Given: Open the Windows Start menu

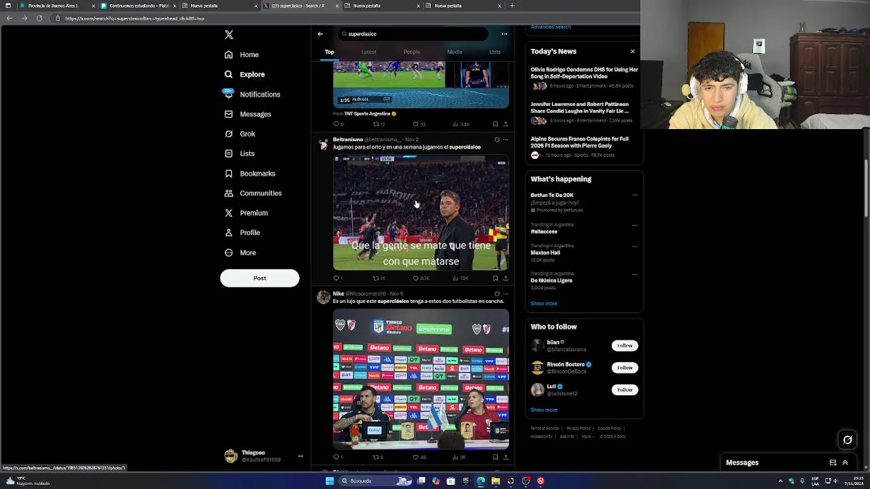Looking at the screenshot, I should (x=330, y=481).
